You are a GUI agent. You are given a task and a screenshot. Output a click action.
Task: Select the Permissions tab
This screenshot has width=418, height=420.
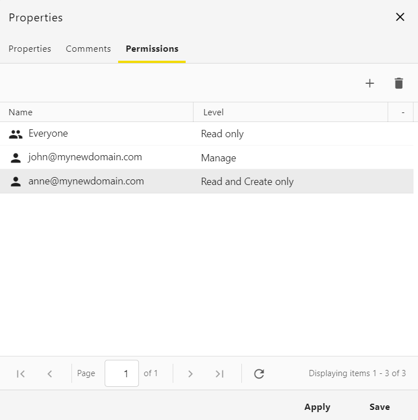coord(152,49)
